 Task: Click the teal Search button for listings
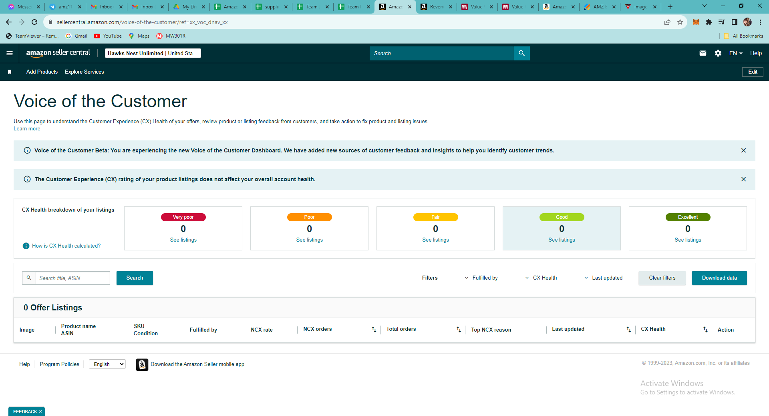(x=135, y=278)
